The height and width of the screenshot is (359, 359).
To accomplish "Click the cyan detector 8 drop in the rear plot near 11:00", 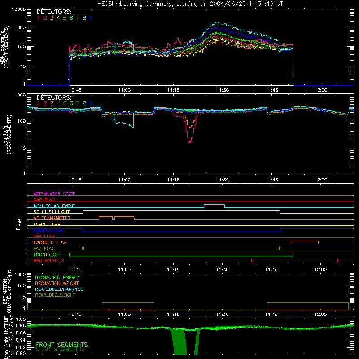I will [x=124, y=121].
